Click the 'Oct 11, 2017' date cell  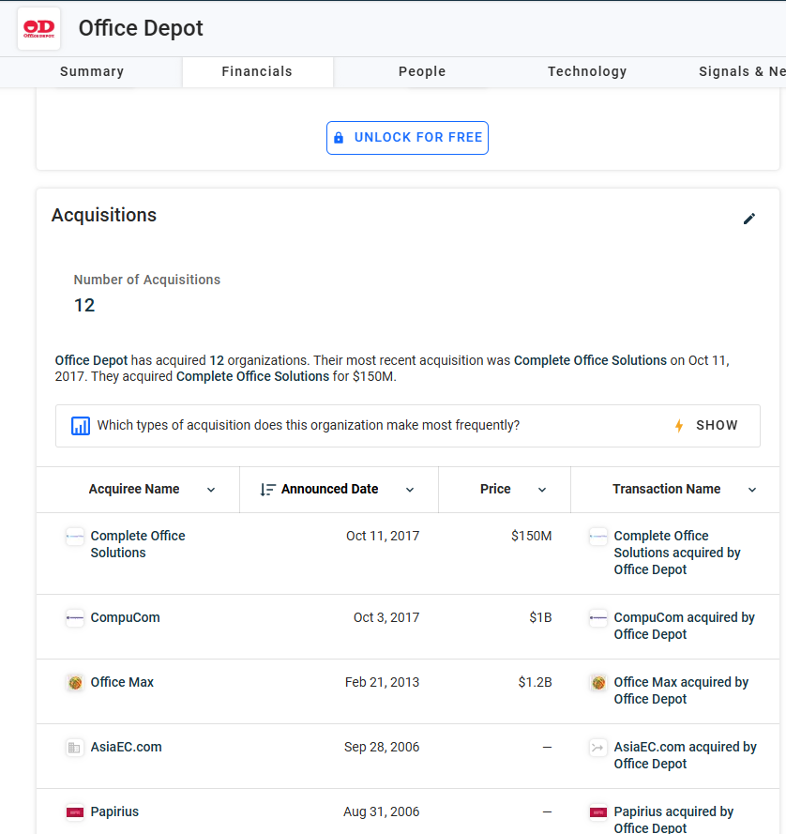(x=383, y=537)
